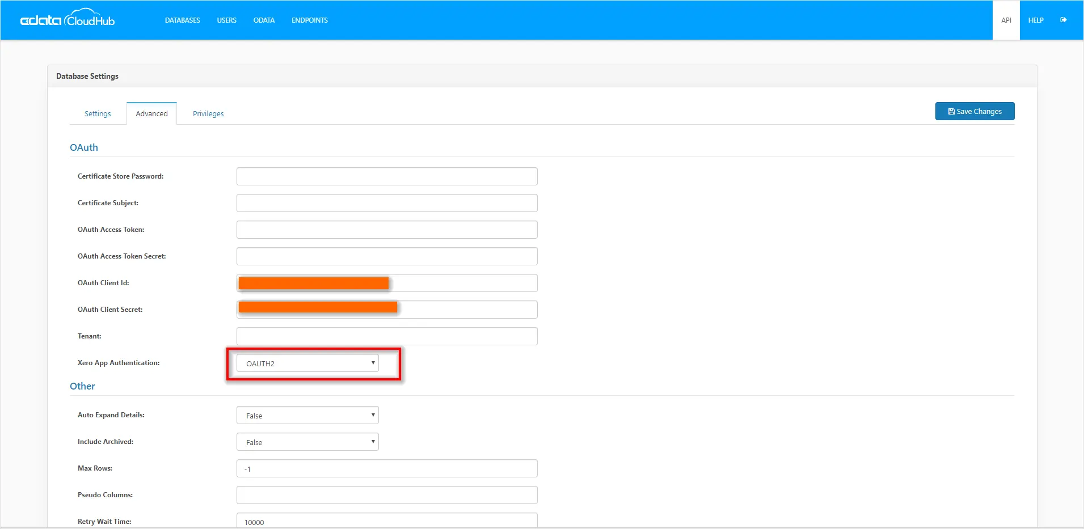This screenshot has width=1084, height=529.
Task: Click the Max Rows input field
Action: click(386, 468)
